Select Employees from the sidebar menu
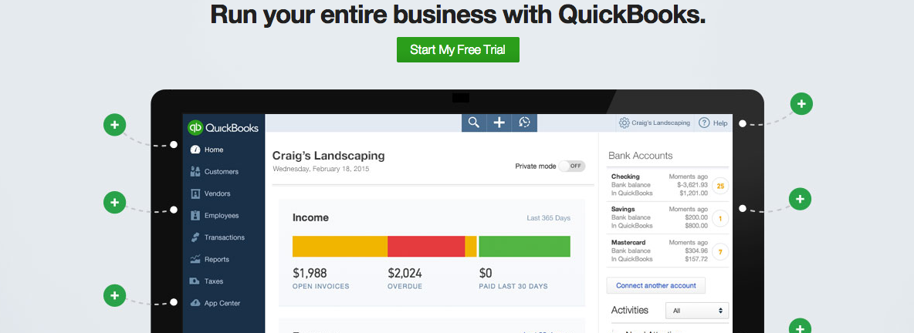Screen dimensions: 914x333 tap(221, 216)
